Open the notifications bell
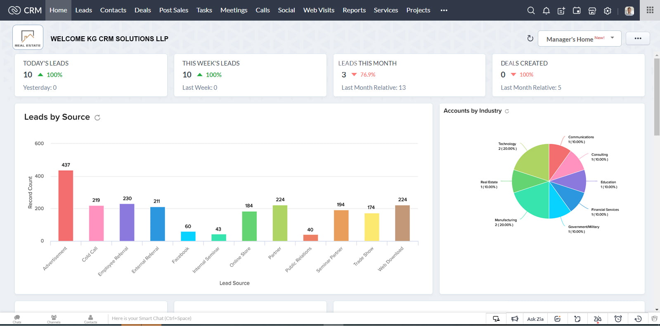The image size is (660, 327). pyautogui.click(x=546, y=10)
